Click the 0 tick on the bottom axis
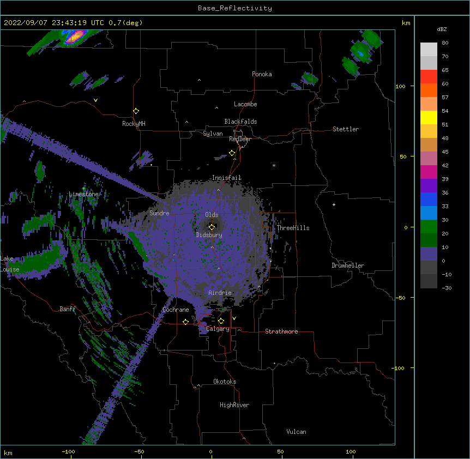Image resolution: width=470 pixels, height=459 pixels. (210, 452)
